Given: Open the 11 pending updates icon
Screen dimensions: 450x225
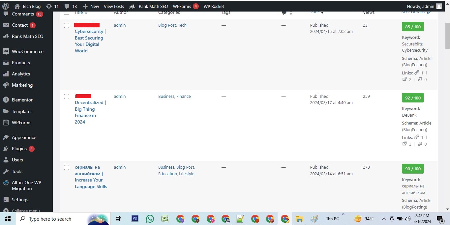Looking at the screenshot, I should coord(49,6).
